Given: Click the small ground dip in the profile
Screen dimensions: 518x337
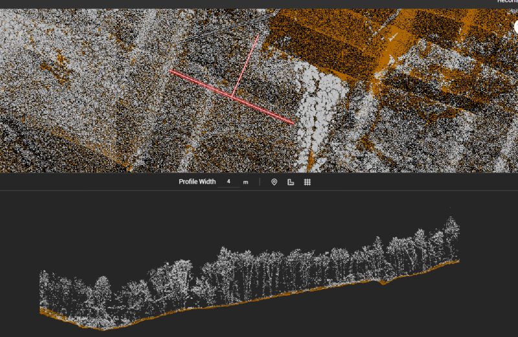Looking at the screenshot, I should [383, 283].
